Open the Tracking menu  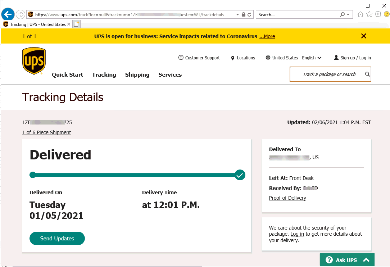(104, 75)
